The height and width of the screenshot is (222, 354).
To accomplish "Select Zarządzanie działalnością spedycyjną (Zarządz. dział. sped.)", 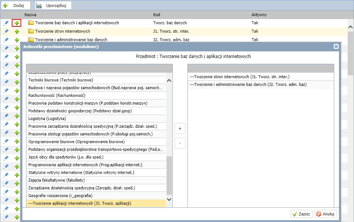I will pyautogui.click(x=96, y=188).
